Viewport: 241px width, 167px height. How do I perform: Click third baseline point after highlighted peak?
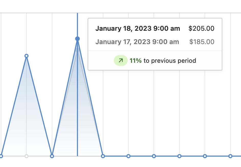[x=154, y=156]
